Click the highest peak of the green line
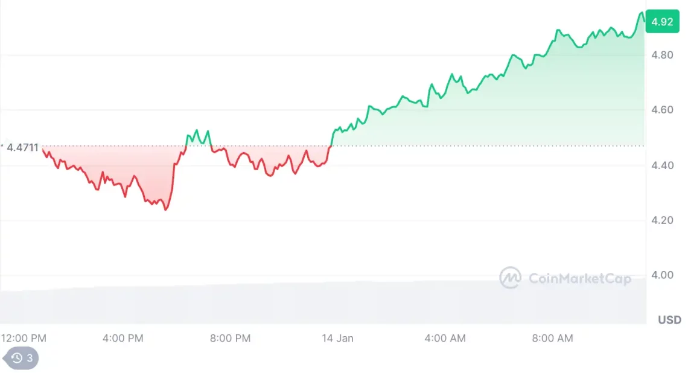This screenshot has height=373, width=688. tap(641, 13)
